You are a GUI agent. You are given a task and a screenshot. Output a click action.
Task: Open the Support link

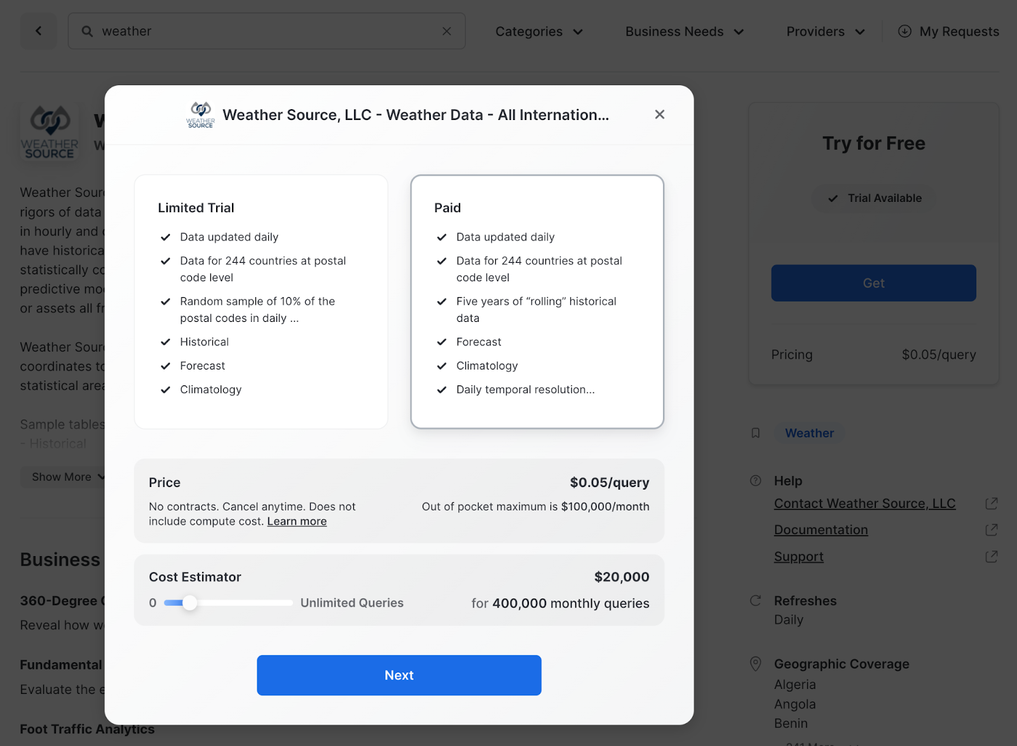tap(799, 557)
